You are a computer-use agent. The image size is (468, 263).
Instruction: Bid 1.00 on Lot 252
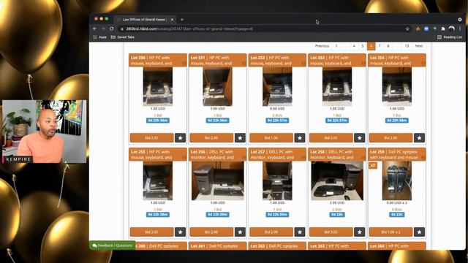click(x=271, y=138)
